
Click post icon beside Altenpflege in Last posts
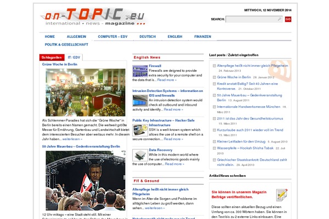point(214,66)
